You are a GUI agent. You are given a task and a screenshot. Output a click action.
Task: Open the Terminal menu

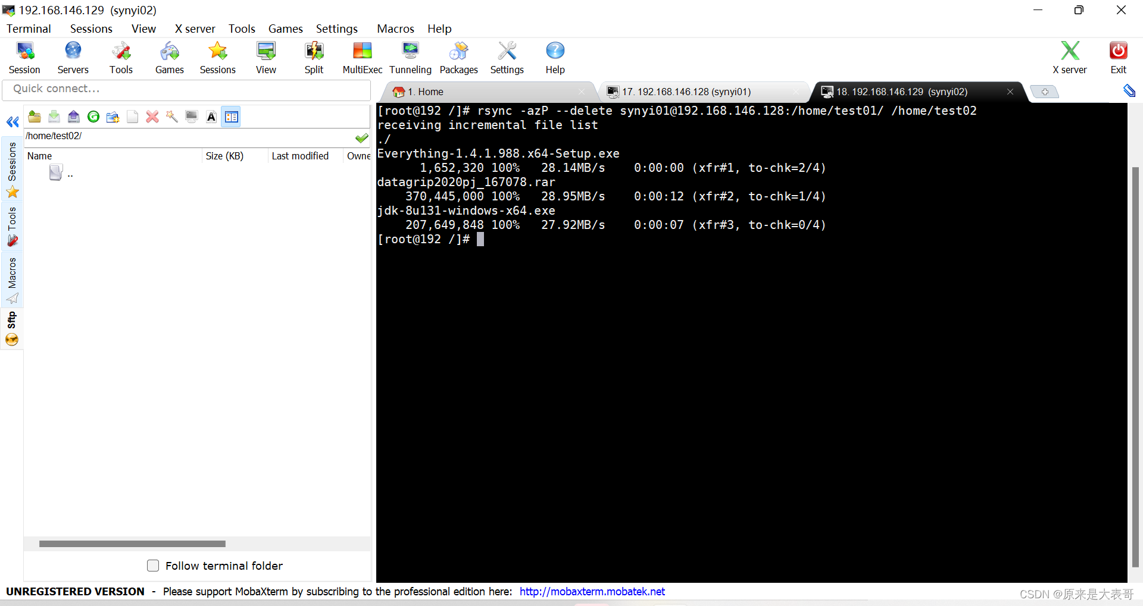(x=29, y=29)
